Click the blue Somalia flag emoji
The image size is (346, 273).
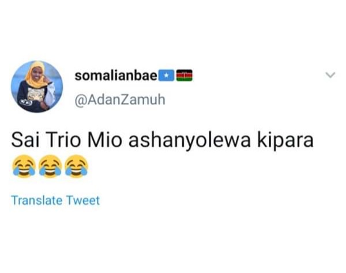click(167, 76)
